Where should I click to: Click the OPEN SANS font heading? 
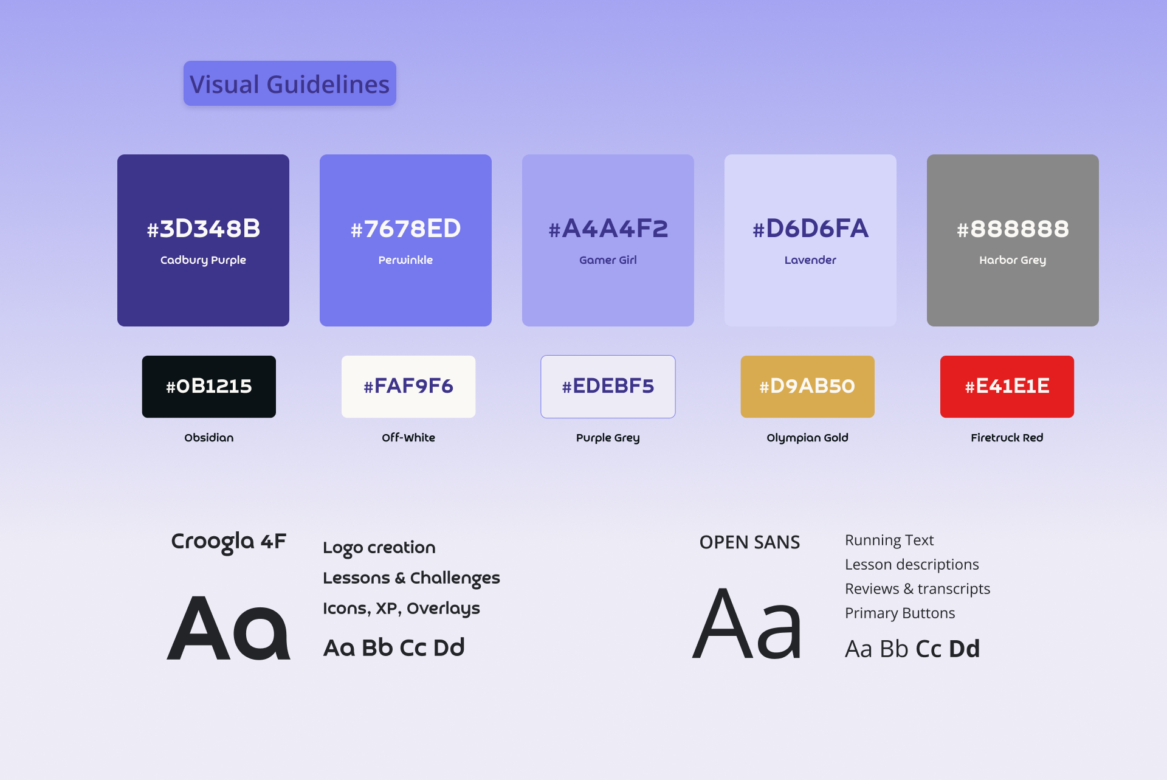pos(749,542)
